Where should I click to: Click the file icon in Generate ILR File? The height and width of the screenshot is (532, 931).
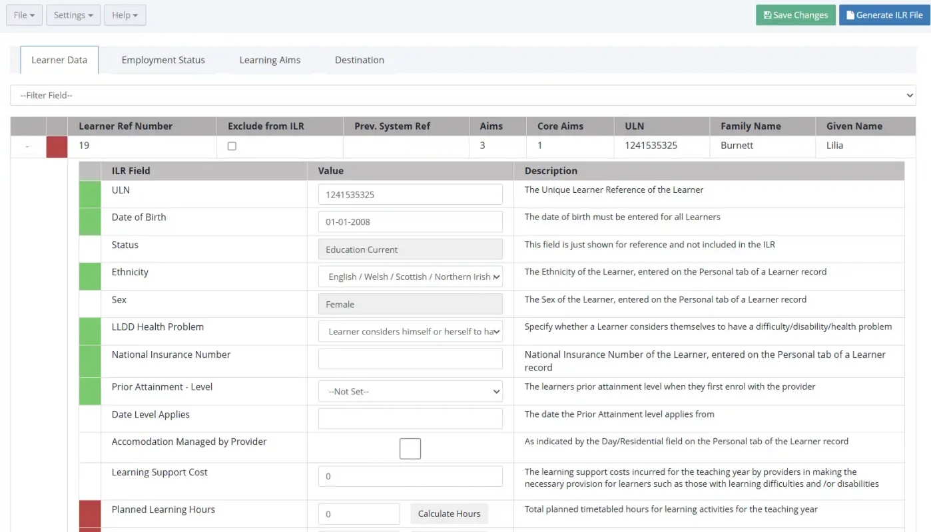pos(850,15)
